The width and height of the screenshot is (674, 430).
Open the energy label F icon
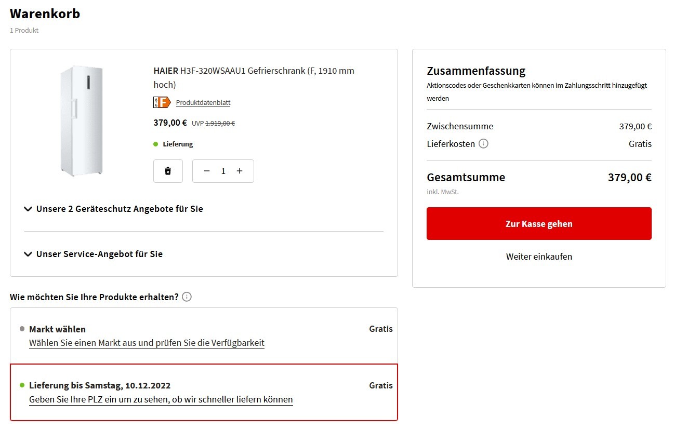click(162, 102)
